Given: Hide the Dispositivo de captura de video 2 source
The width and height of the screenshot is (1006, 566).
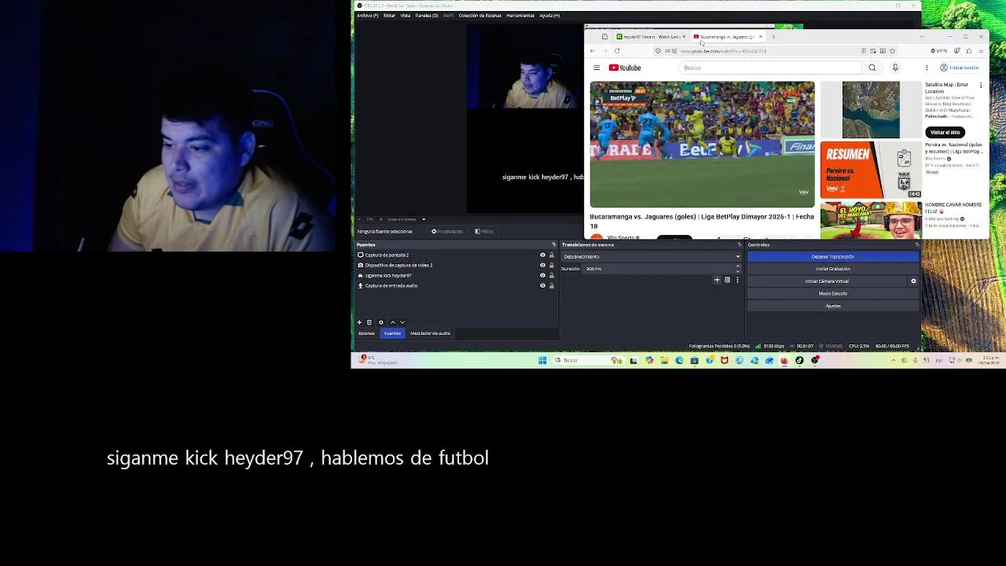Looking at the screenshot, I should coord(542,265).
